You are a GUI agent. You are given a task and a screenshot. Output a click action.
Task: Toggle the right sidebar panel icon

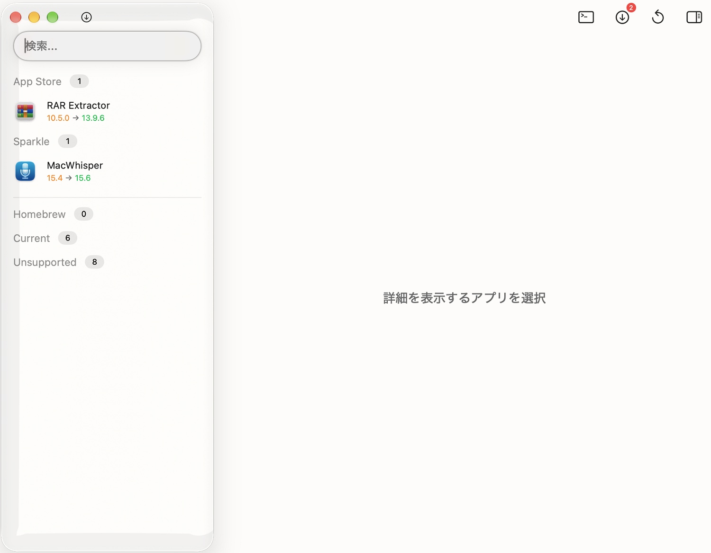pyautogui.click(x=694, y=18)
